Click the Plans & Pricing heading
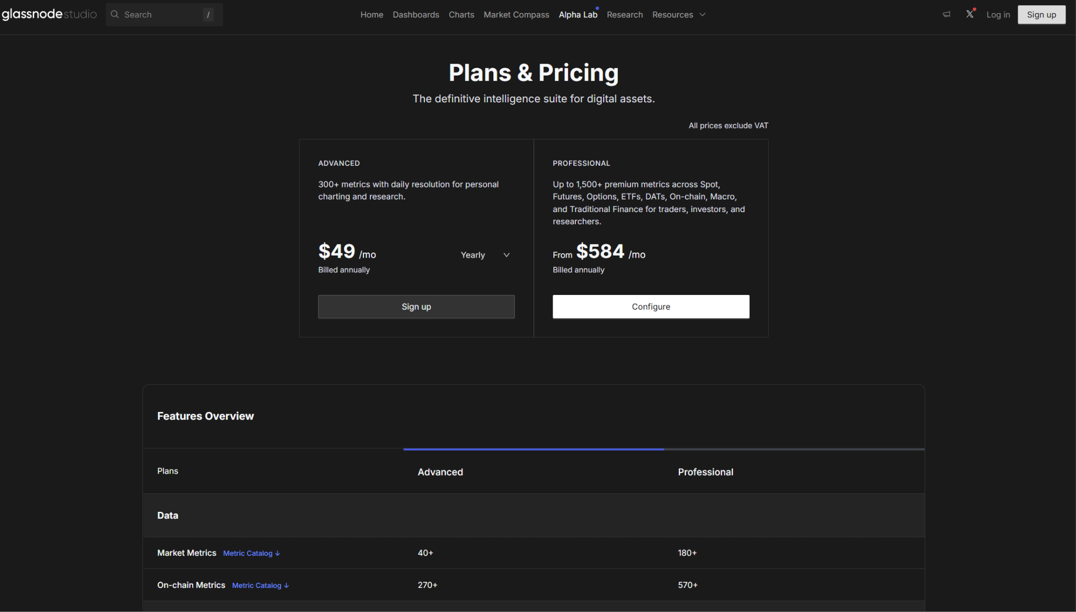 pos(533,72)
